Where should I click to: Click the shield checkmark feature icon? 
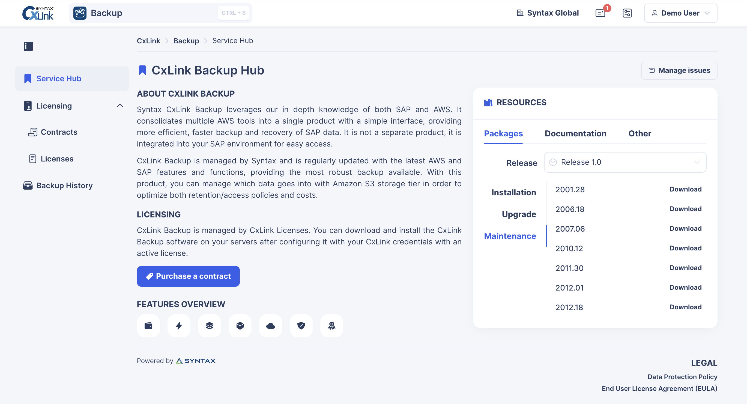(301, 326)
